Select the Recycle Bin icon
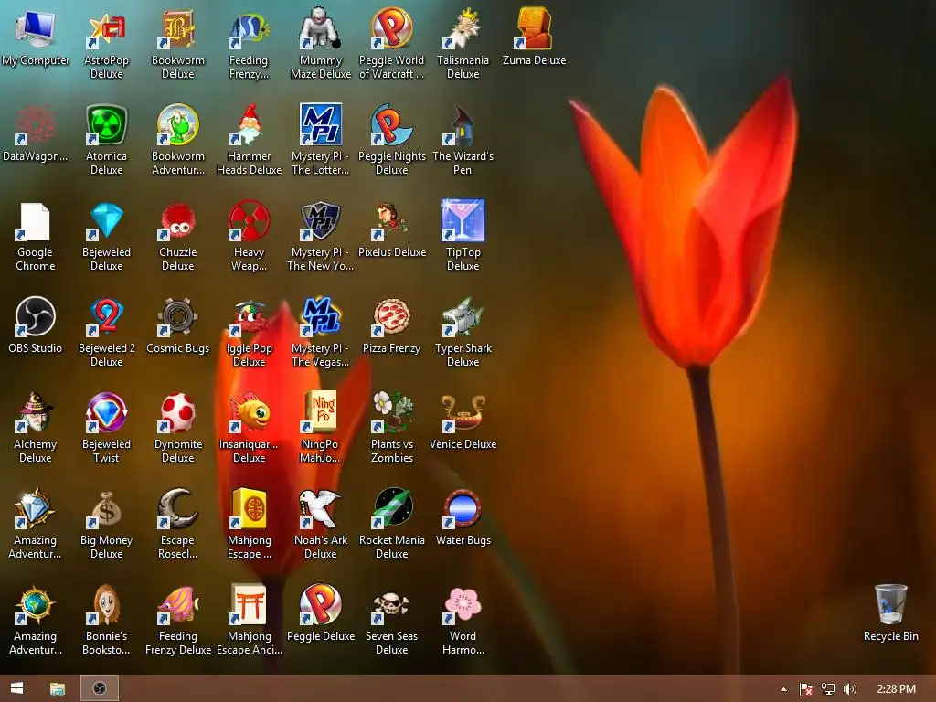936x702 pixels. click(890, 605)
